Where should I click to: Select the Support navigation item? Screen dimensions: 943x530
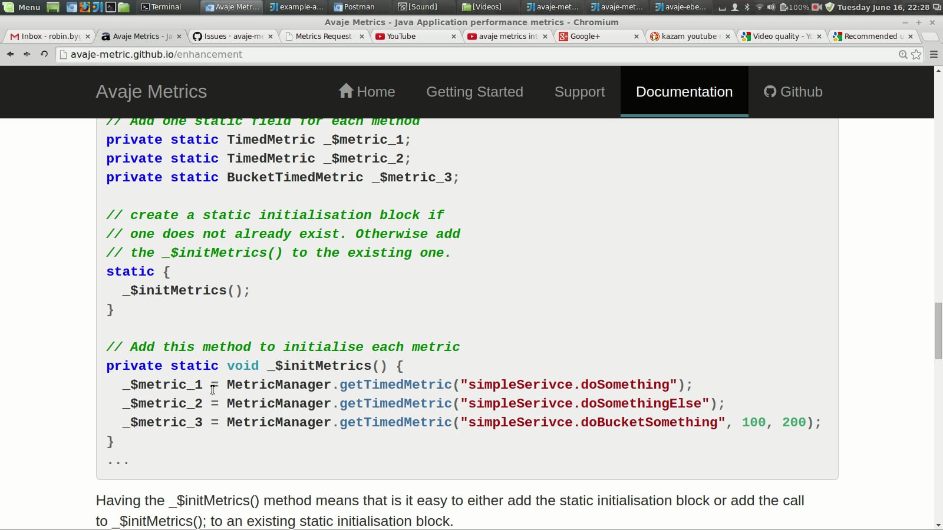click(579, 92)
